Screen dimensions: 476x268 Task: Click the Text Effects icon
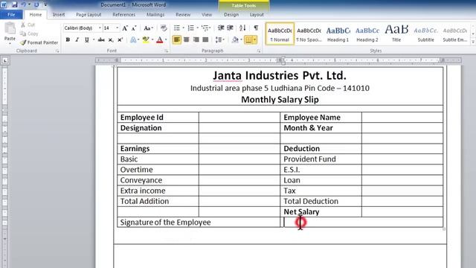tap(133, 39)
